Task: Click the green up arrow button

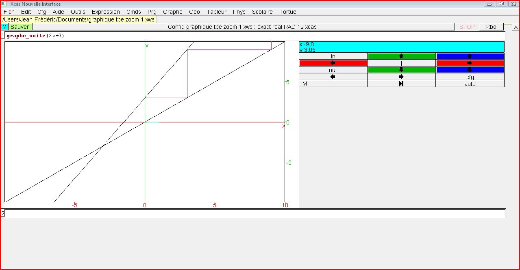Action: (x=401, y=56)
